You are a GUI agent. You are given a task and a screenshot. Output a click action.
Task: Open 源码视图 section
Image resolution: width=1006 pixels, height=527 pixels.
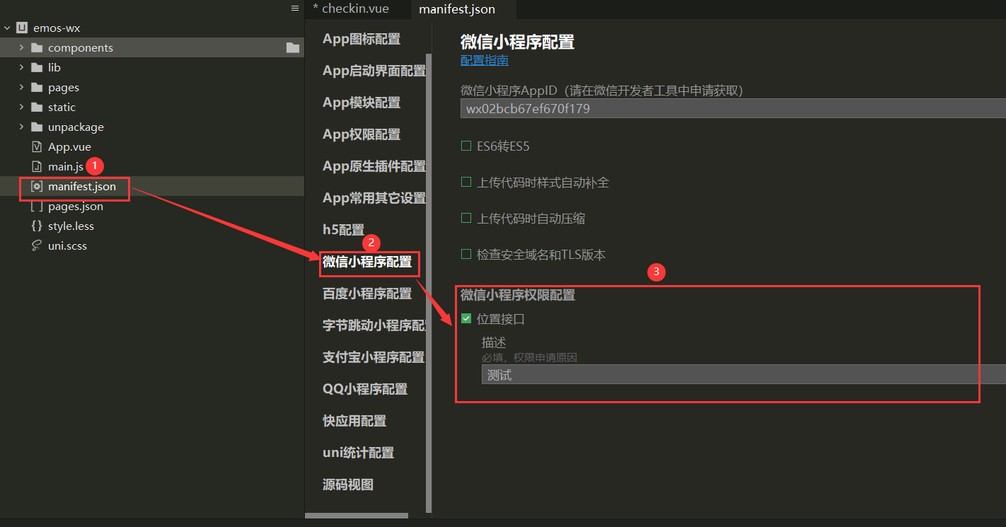pos(348,485)
